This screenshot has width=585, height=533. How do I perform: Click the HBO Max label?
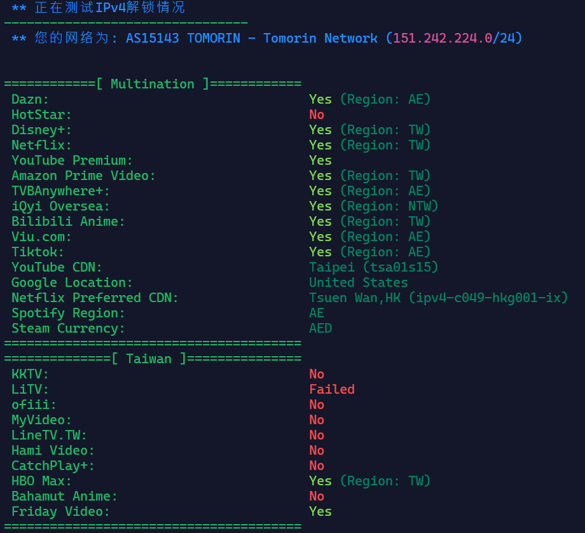pyautogui.click(x=41, y=481)
